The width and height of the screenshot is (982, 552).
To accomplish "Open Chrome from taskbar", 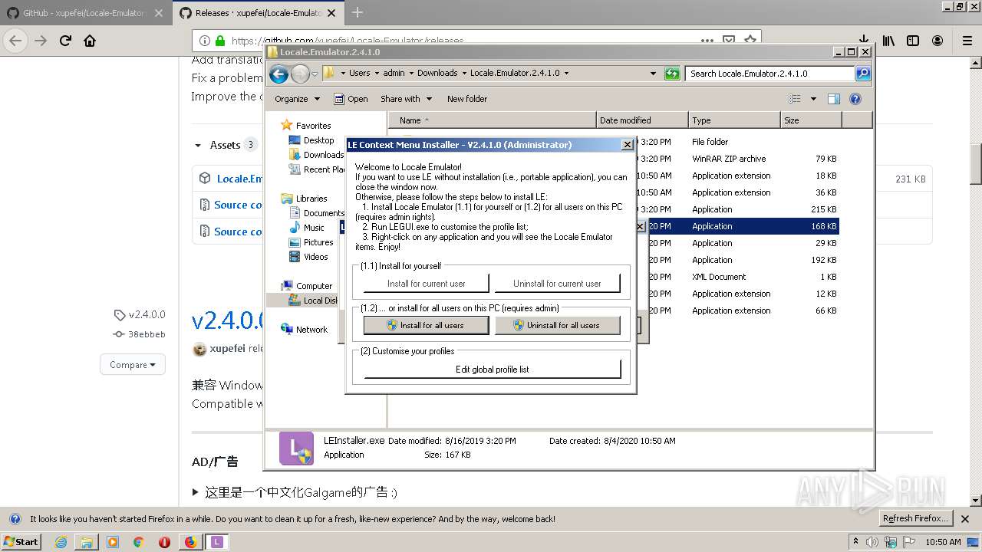I will pyautogui.click(x=138, y=542).
